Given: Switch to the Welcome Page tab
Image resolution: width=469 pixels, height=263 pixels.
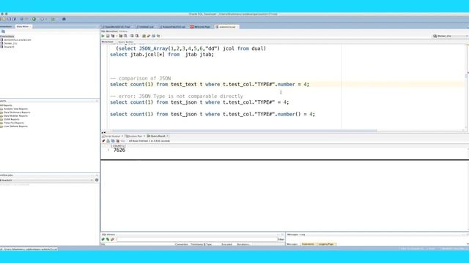Looking at the screenshot, I should pyautogui.click(x=200, y=27).
